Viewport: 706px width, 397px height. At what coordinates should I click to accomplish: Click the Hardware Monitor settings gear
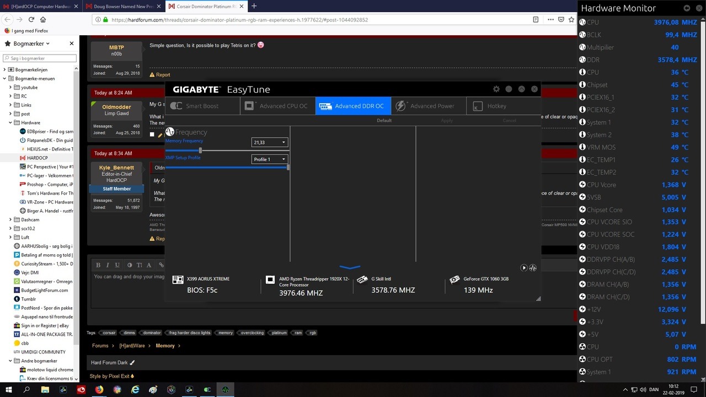pyautogui.click(x=687, y=8)
